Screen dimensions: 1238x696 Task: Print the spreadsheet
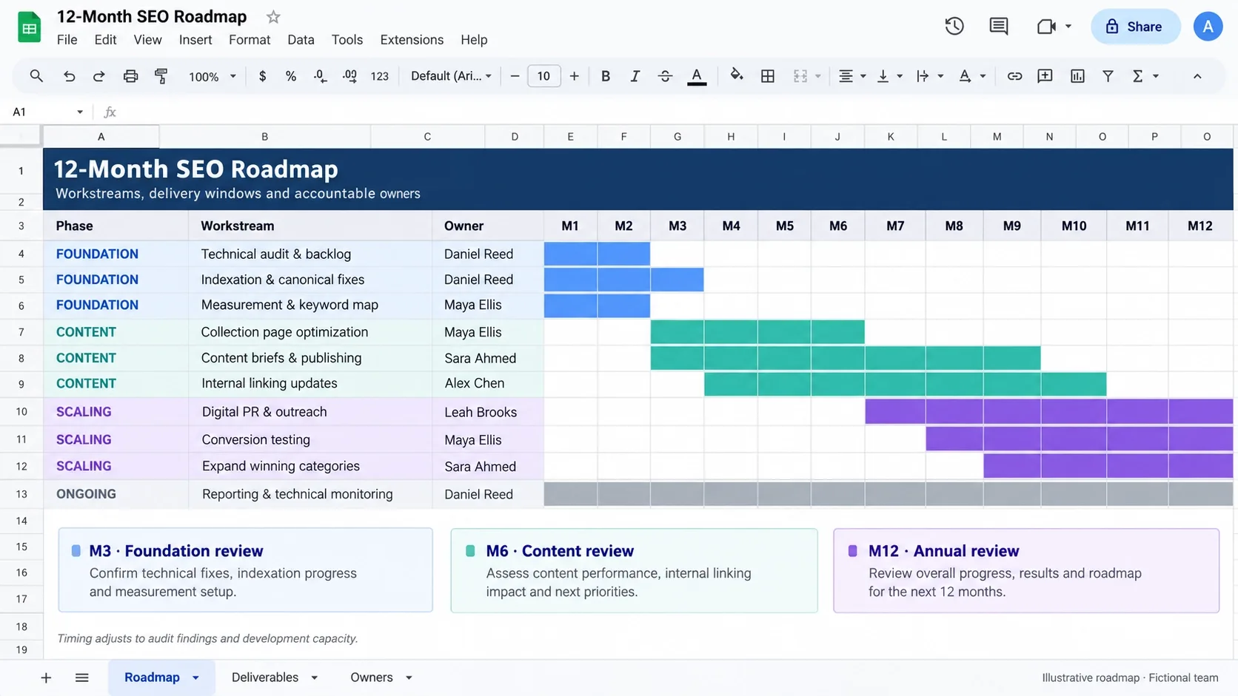click(130, 76)
